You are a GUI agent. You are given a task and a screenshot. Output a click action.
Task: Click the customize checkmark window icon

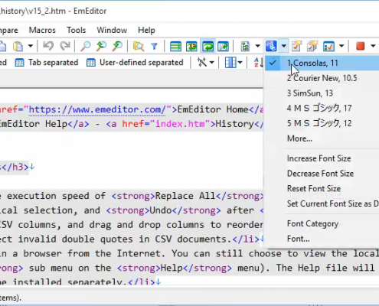pos(328,47)
